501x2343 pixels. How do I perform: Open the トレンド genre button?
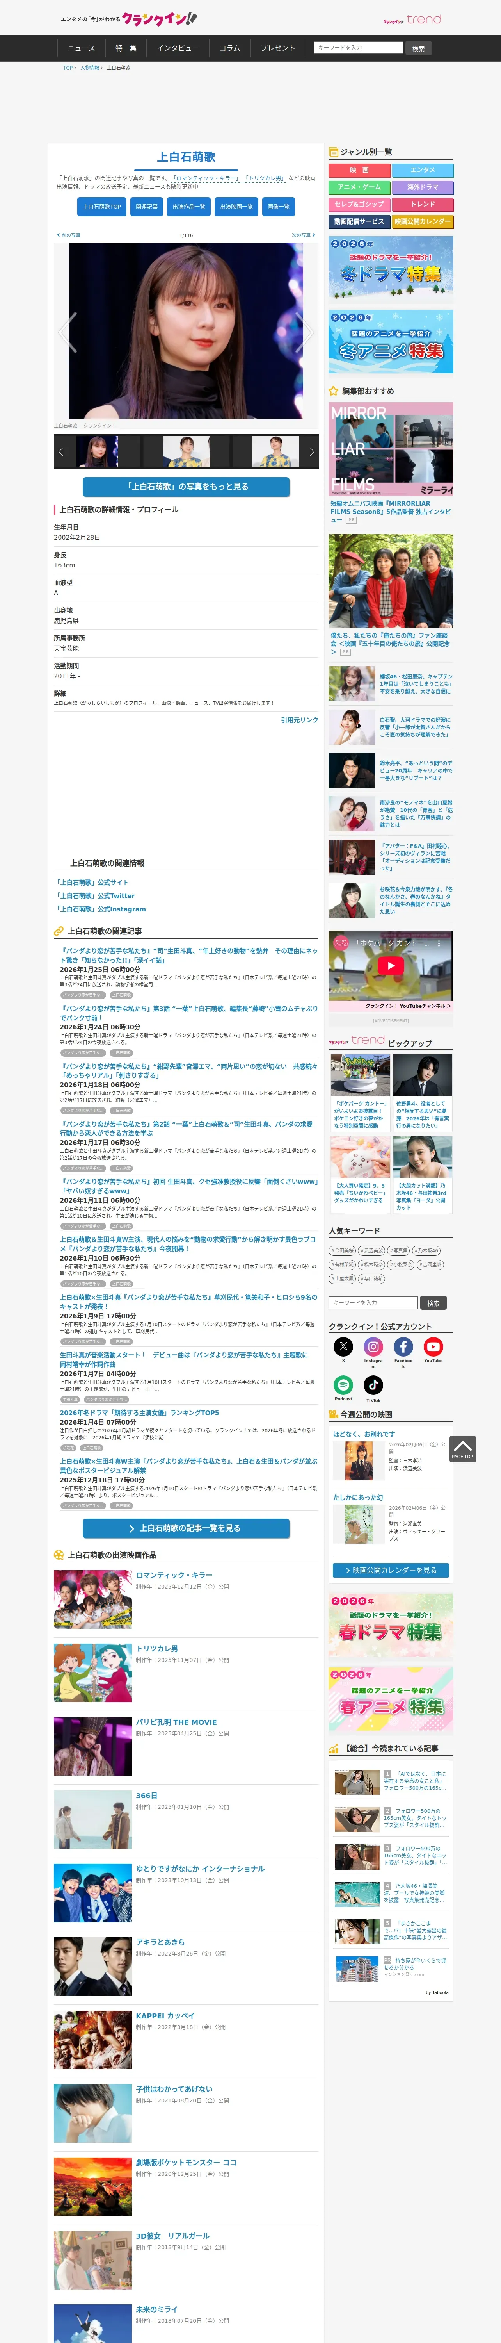pyautogui.click(x=423, y=205)
